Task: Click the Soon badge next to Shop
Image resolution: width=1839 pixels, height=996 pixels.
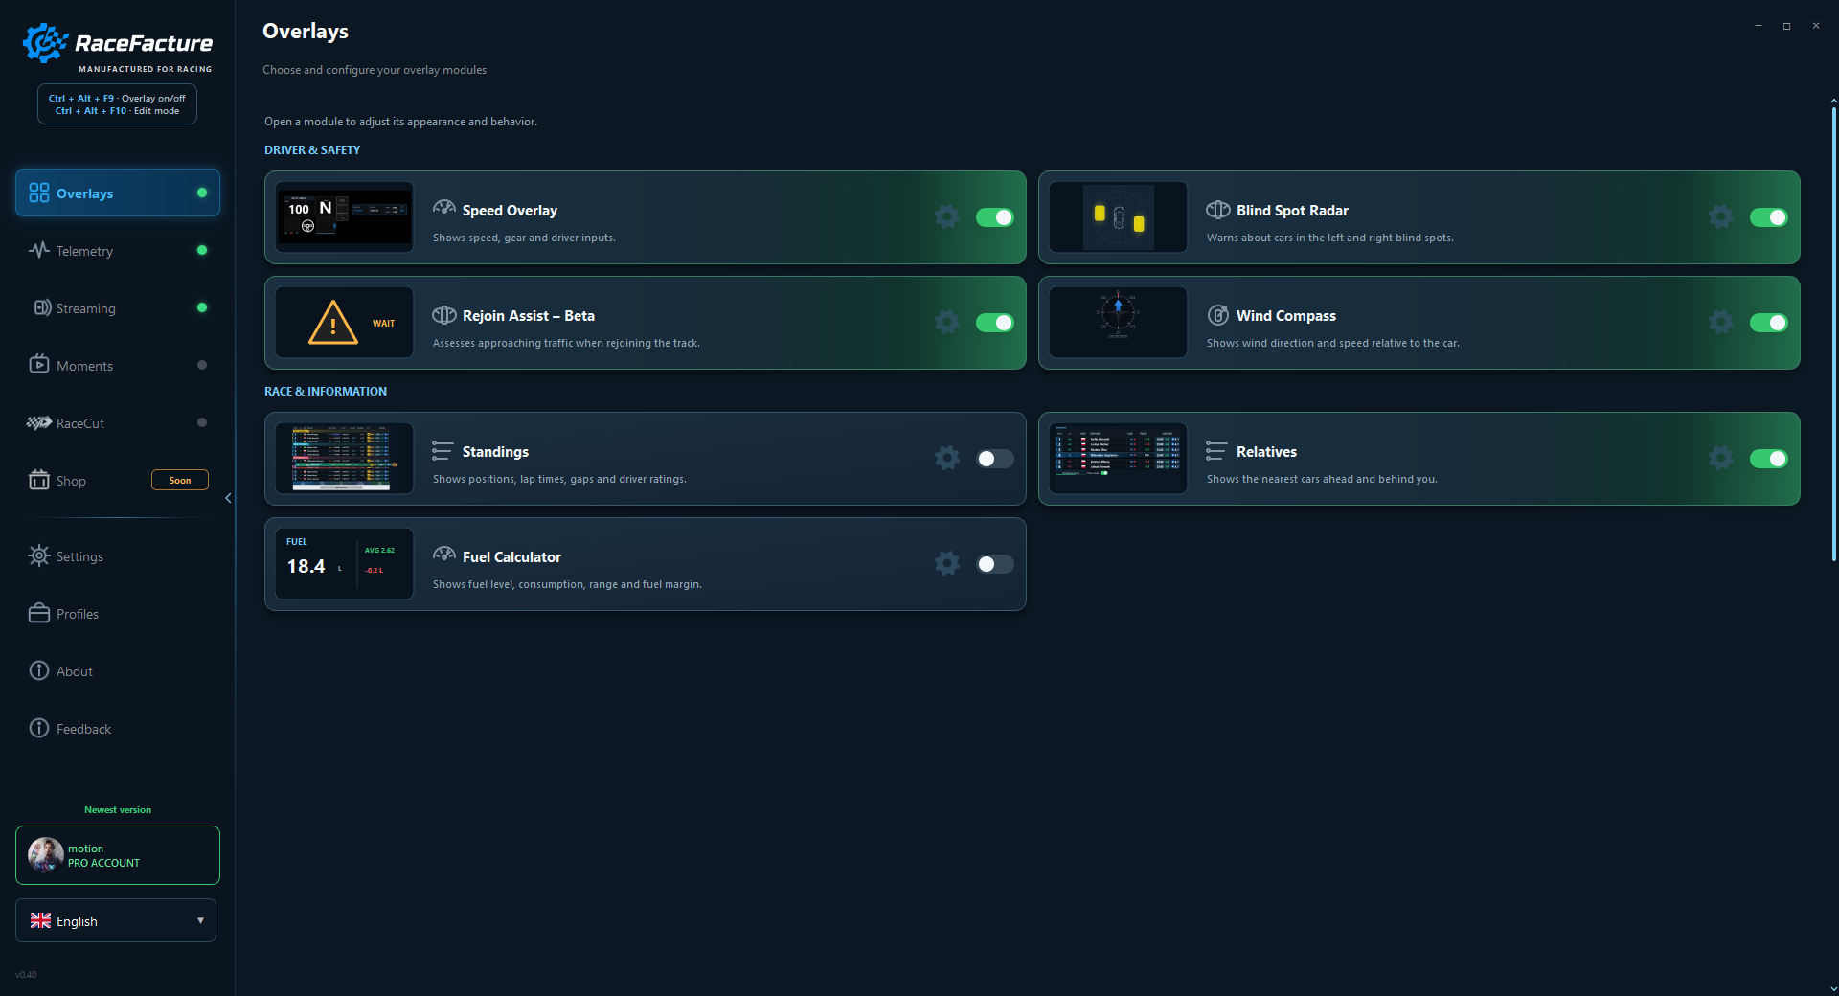Action: (x=180, y=480)
